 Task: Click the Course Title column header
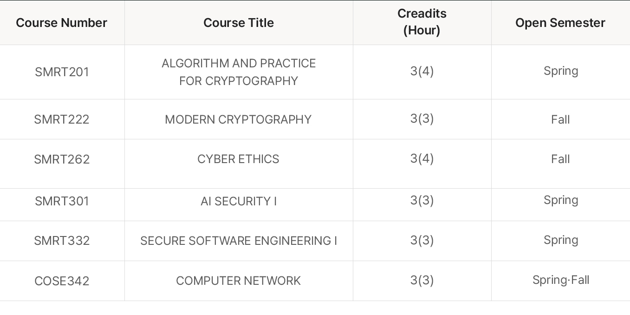[239, 23]
